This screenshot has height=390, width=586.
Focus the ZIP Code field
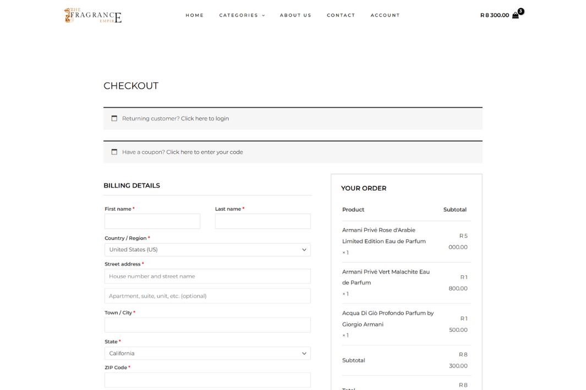(x=207, y=380)
